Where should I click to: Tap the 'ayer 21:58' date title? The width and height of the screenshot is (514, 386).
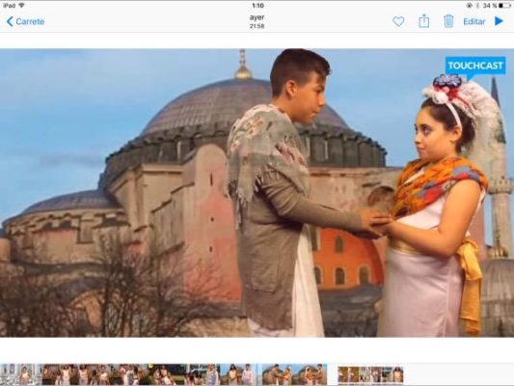pyautogui.click(x=257, y=21)
